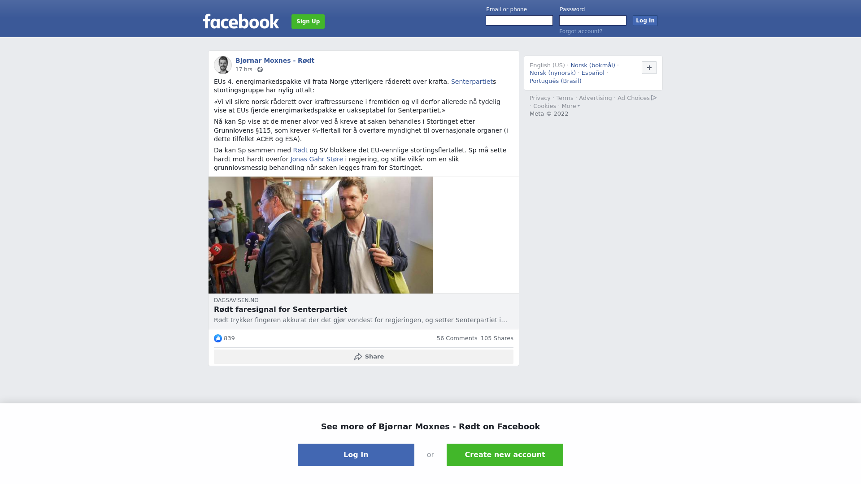The width and height of the screenshot is (861, 484).
Task: Click header Log In button
Action: (645, 21)
